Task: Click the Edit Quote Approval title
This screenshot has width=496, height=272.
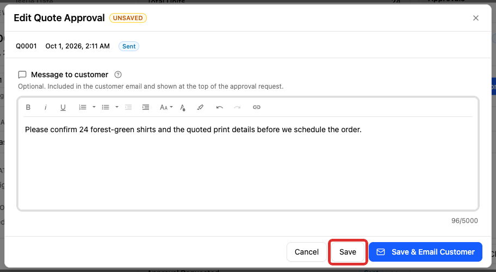Action: [x=59, y=18]
